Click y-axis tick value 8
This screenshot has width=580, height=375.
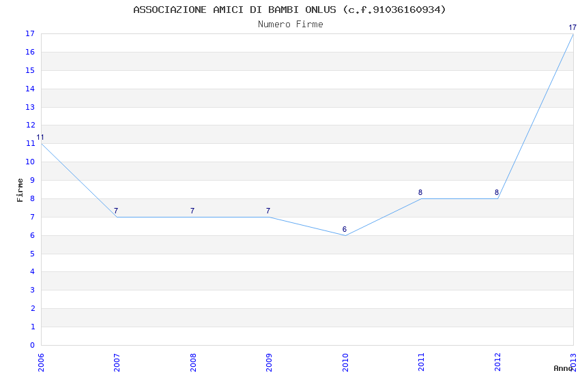point(33,199)
